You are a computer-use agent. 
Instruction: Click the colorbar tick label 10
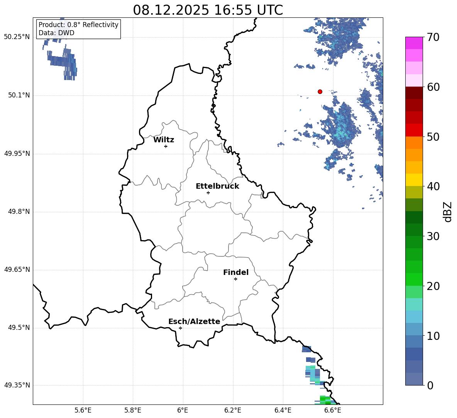coord(433,336)
